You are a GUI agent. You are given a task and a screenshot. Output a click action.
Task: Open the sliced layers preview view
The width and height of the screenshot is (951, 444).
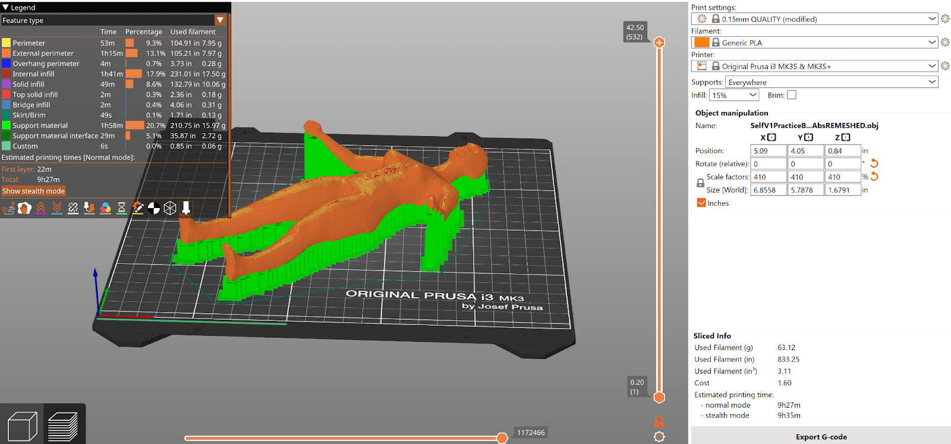coord(62,427)
